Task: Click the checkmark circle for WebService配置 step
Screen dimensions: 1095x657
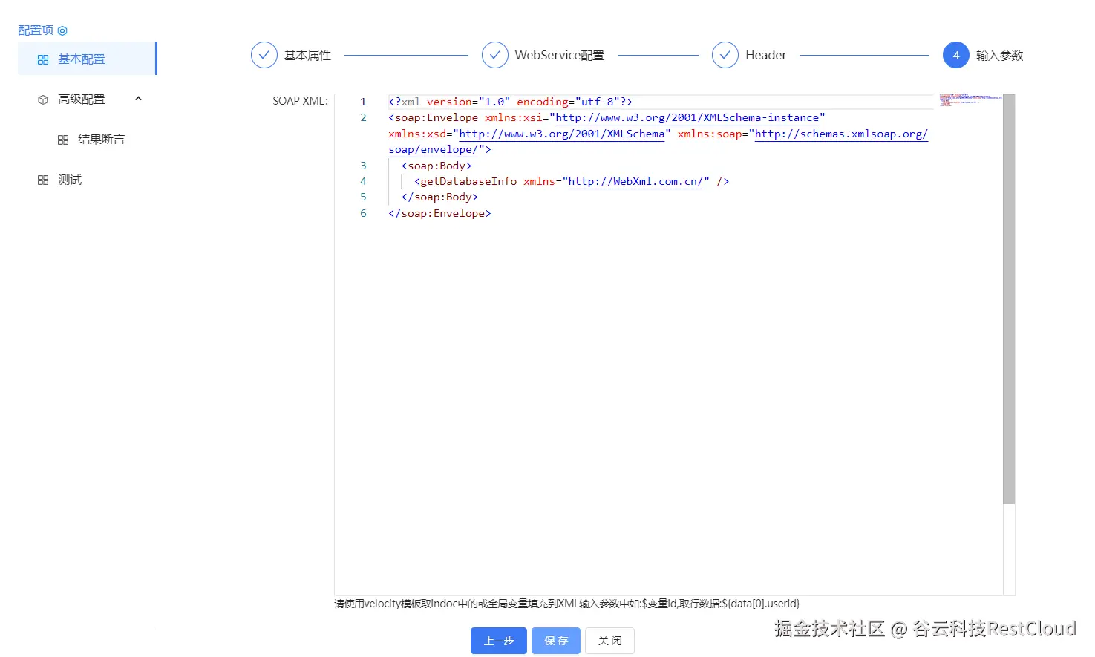Action: click(494, 55)
